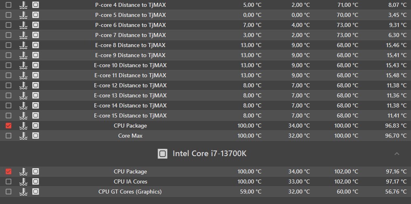Click thermometer icon on P-core 7 row
This screenshot has height=204, width=411.
coord(23,35)
